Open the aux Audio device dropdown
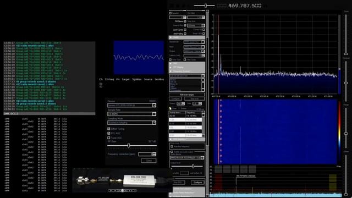This screenshot has height=198, width=352. [x=187, y=158]
